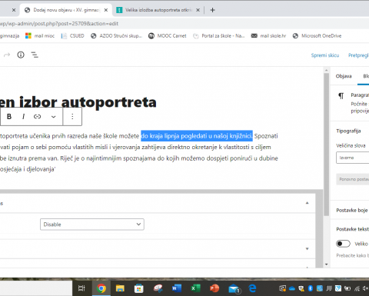Click the browser address bar URL
The width and height of the screenshot is (369, 296).
pos(59,24)
